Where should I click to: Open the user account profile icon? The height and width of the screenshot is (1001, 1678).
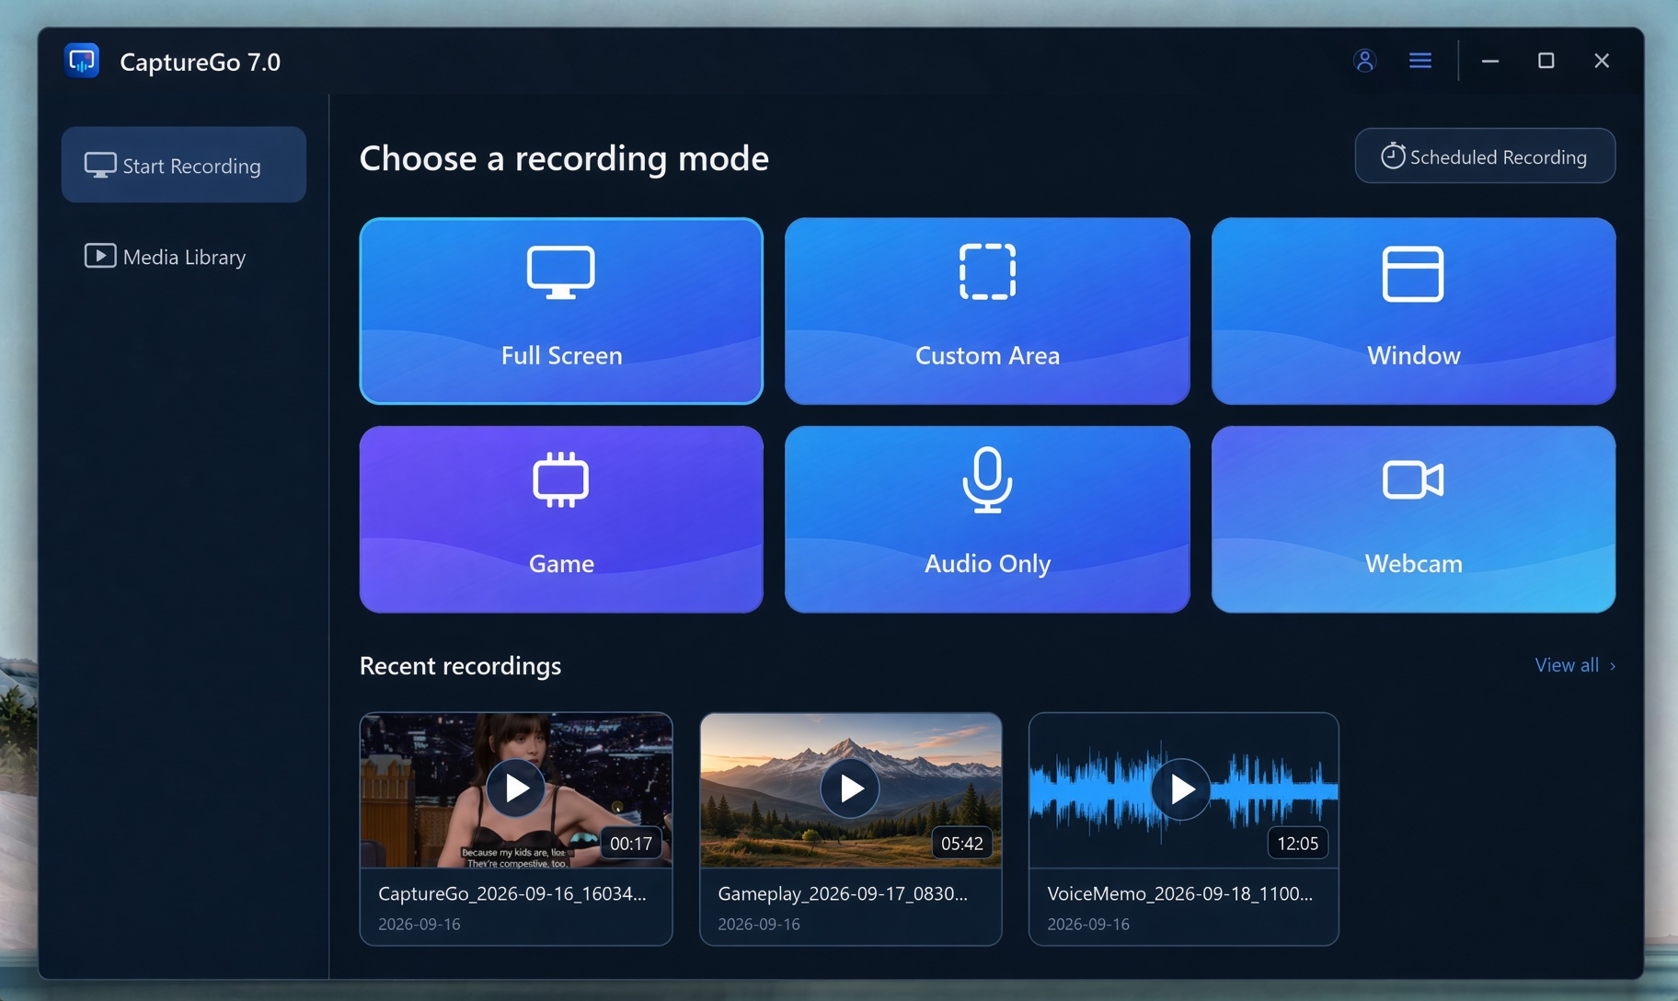[1364, 61]
